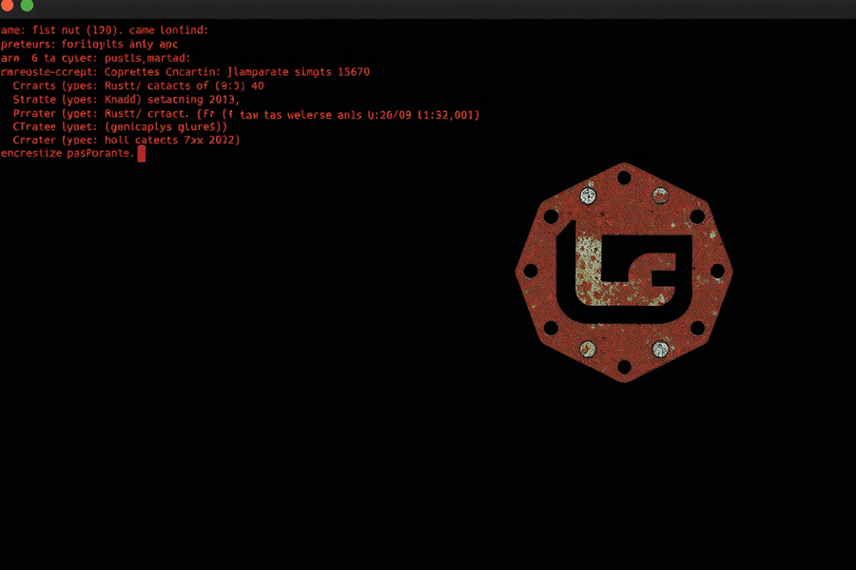Click the rightmost bolt hole of the octagon

[717, 271]
